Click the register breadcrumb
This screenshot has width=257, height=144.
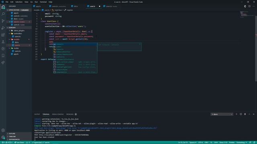[x=69, y=10]
